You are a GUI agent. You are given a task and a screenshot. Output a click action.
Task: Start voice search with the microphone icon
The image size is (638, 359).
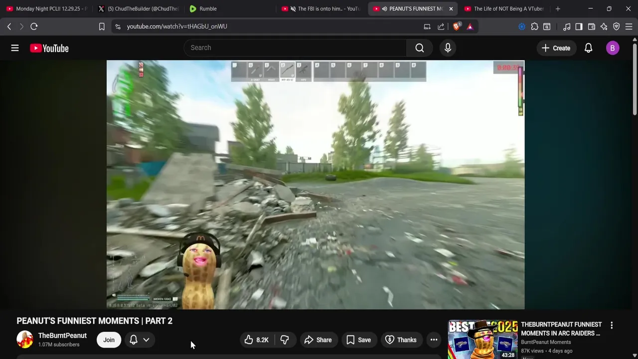point(448,48)
